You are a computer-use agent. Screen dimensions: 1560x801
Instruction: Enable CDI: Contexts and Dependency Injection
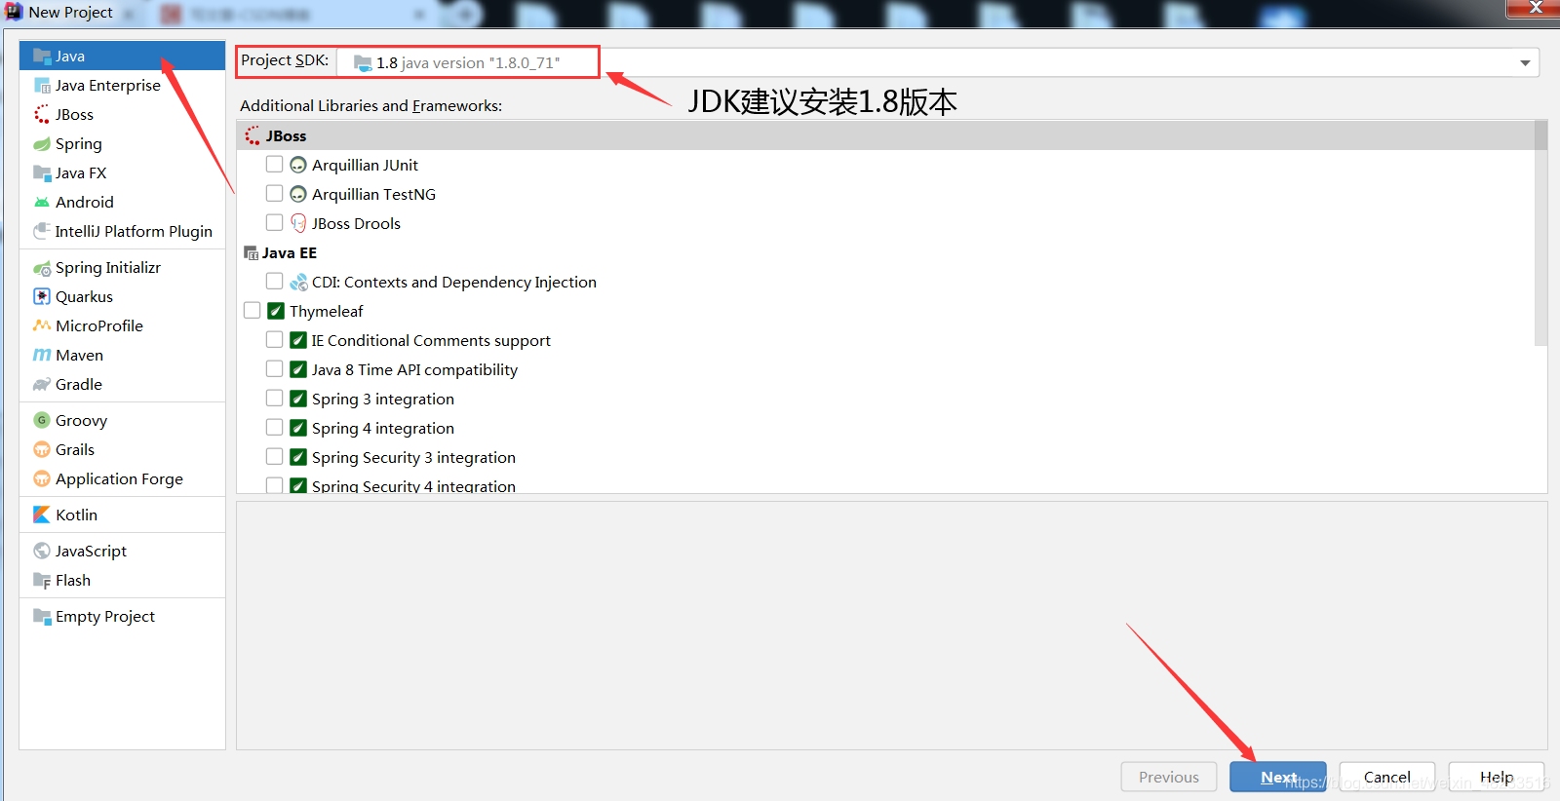(275, 282)
